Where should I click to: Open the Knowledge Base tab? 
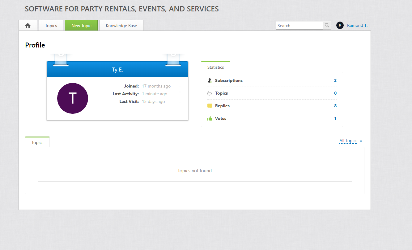pyautogui.click(x=121, y=26)
